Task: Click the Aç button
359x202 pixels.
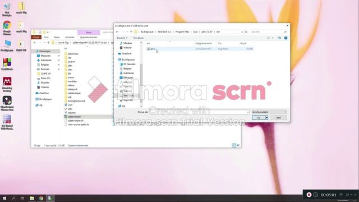Action: click(x=259, y=118)
